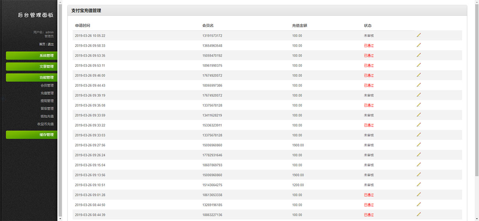Viewport: 479px width, 221px height.
Task: Click amount 1200.00 in the table
Action: click(298, 185)
